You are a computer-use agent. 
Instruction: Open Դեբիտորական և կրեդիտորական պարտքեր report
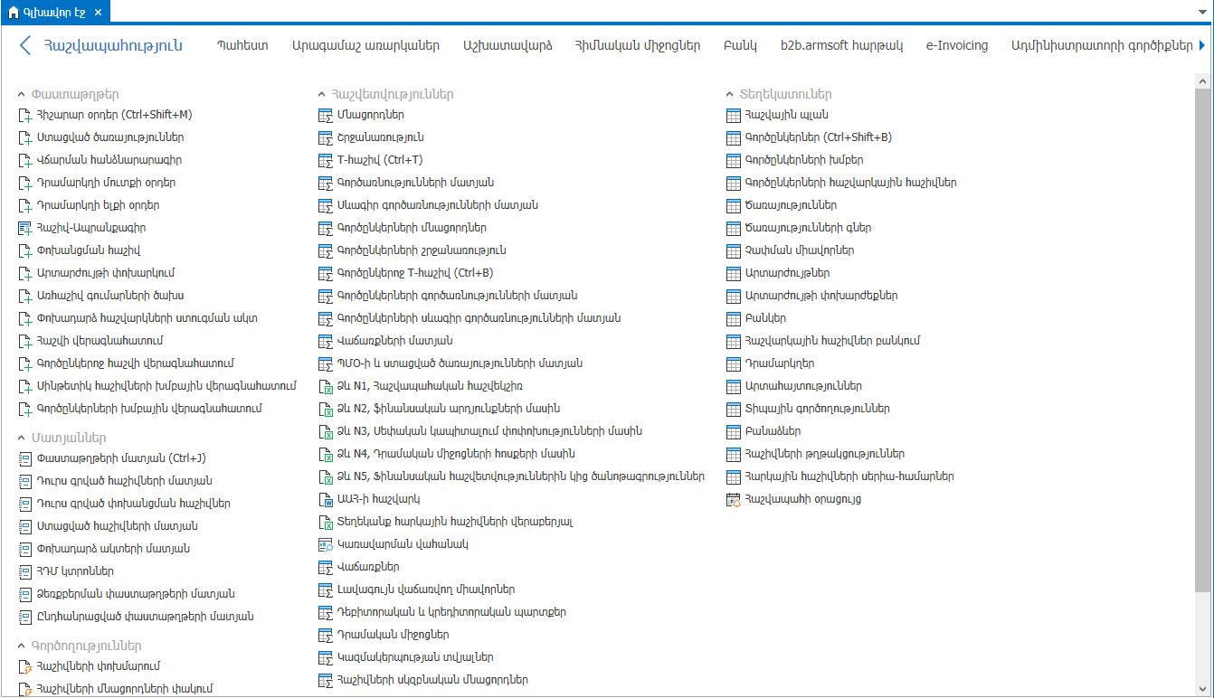pos(451,613)
